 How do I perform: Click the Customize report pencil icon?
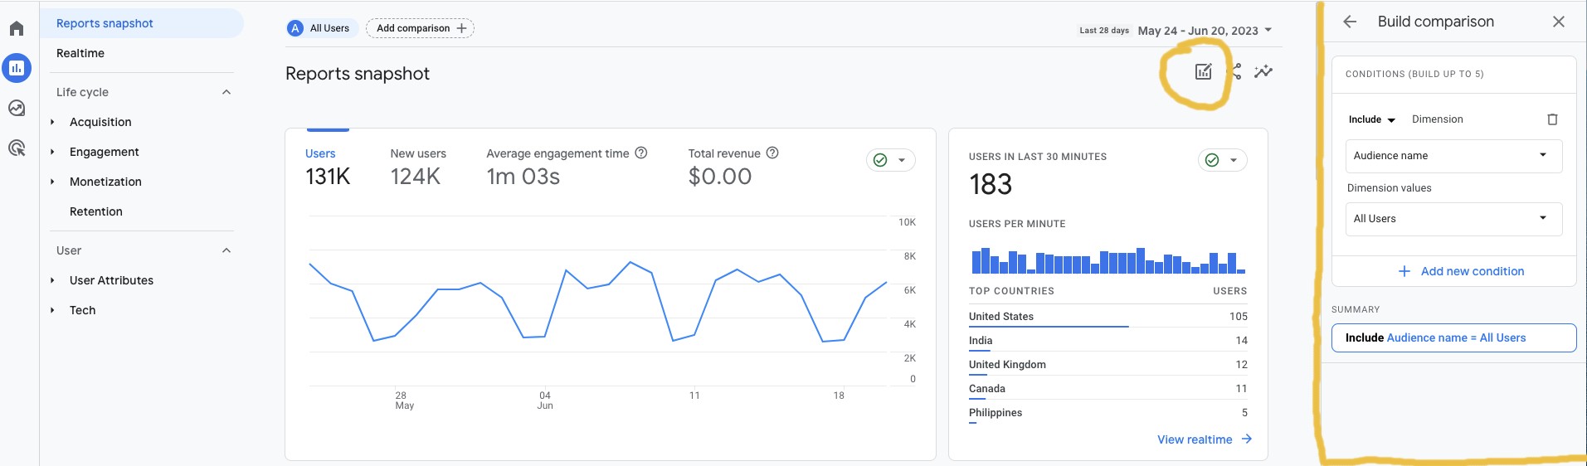click(x=1203, y=72)
